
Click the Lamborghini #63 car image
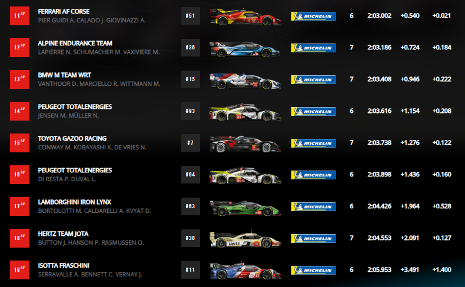click(245, 208)
